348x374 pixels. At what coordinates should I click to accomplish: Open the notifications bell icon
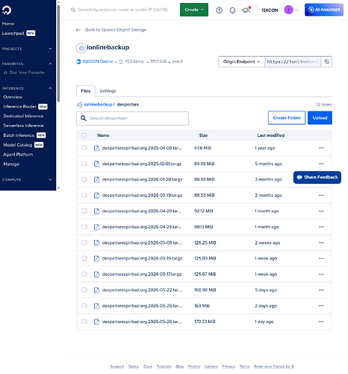tap(232, 10)
